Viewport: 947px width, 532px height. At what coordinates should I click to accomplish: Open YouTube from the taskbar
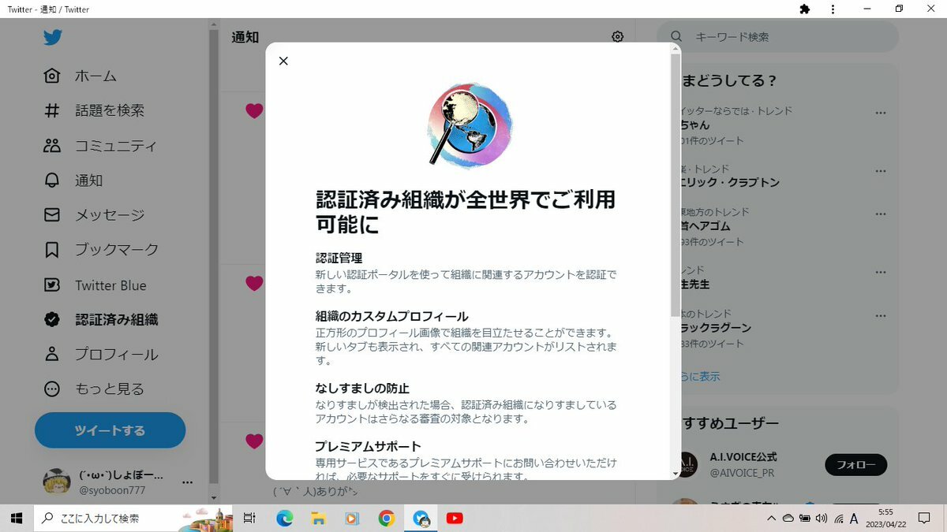coord(455,518)
